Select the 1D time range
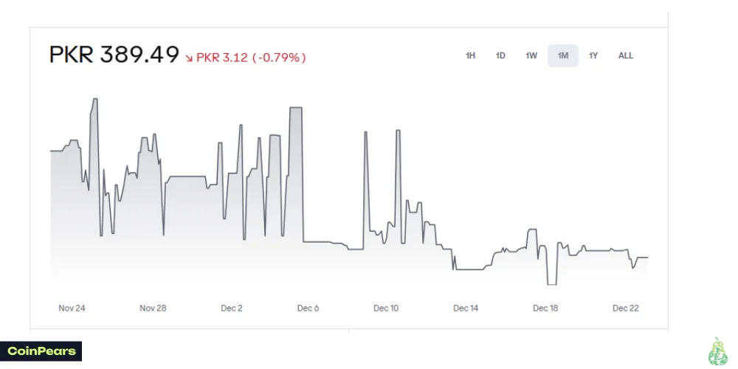 pyautogui.click(x=500, y=56)
